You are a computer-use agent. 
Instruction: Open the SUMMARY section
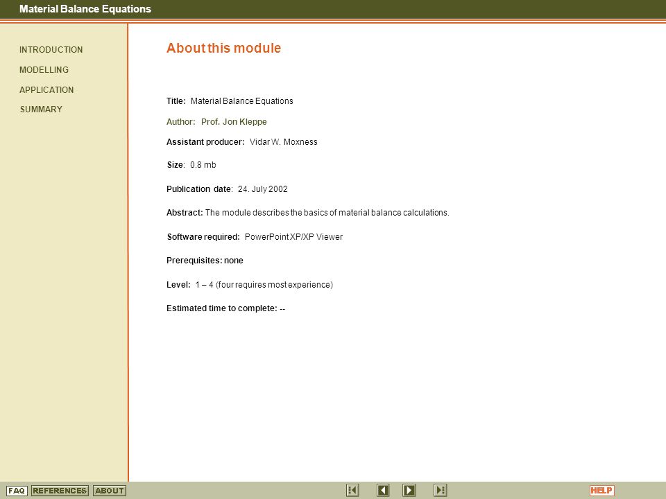coord(41,110)
